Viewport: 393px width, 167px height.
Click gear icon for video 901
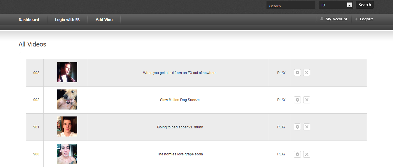point(297,127)
